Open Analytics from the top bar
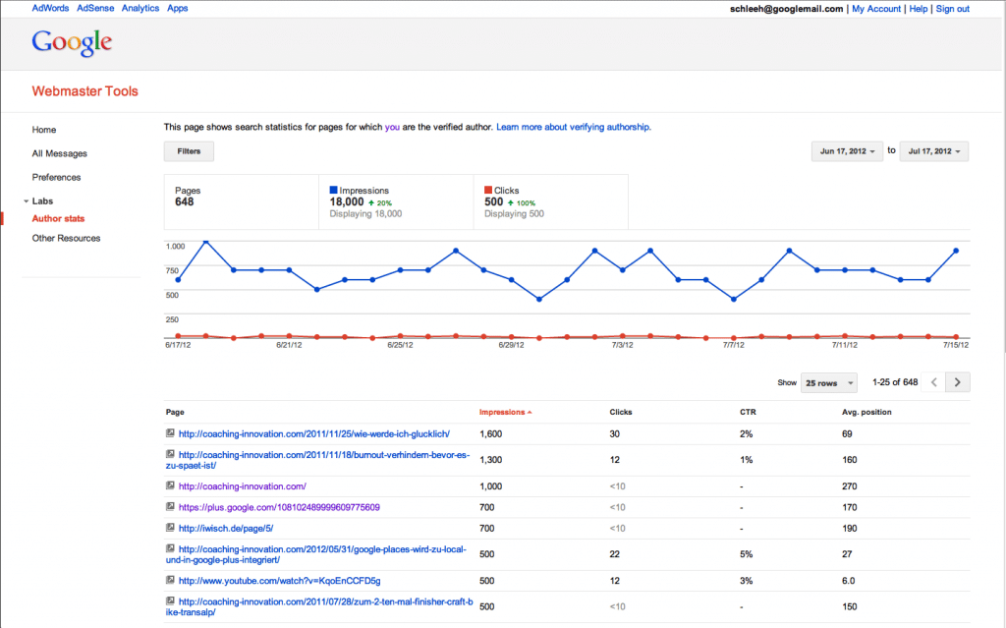Viewport: 1006px width, 628px height. 140,8
